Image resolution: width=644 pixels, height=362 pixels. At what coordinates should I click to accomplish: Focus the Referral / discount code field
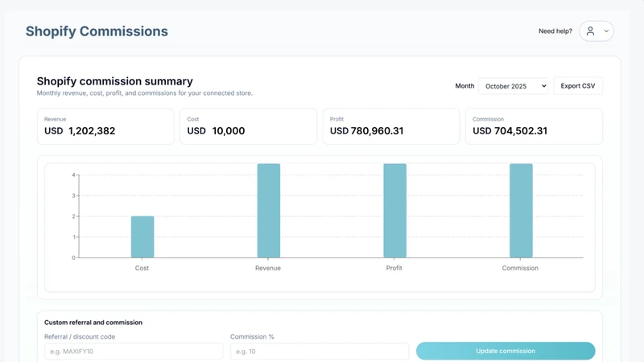[134, 352]
